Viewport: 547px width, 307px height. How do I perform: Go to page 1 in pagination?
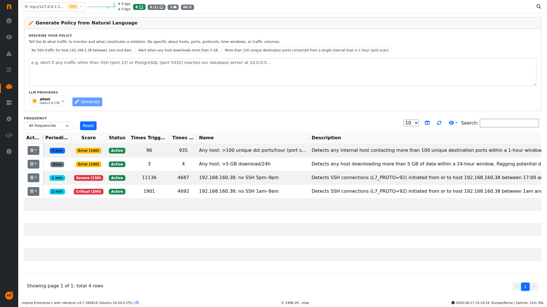[x=525, y=287]
